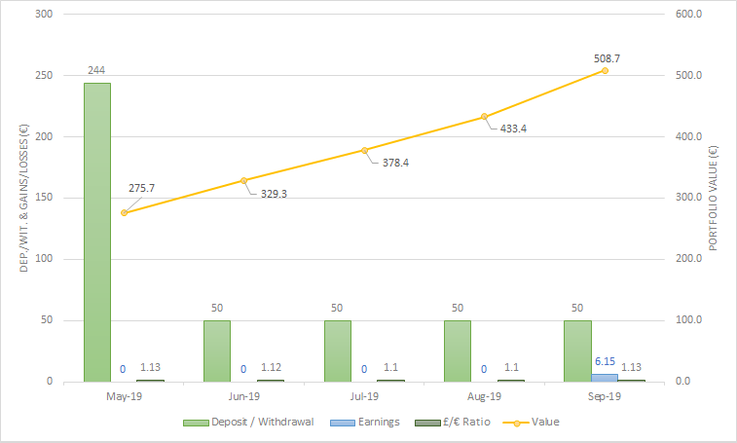737x443 pixels.
Task: Click the 329.3 data label callout
Action: 274,193
